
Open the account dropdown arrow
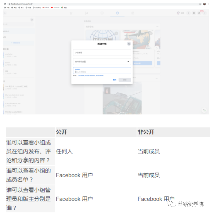(x=205, y=13)
